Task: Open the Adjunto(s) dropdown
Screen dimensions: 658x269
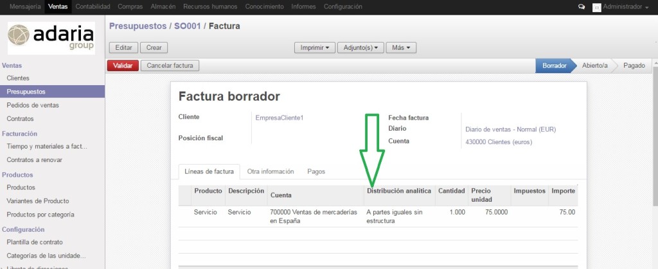Action: (x=360, y=47)
